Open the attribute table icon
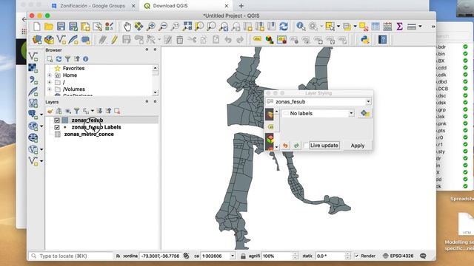 coord(375,27)
